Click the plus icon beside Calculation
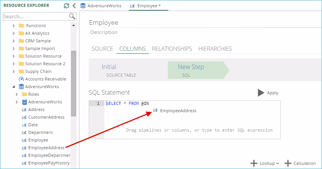Viewport: 322px width, 169px height. (288, 163)
